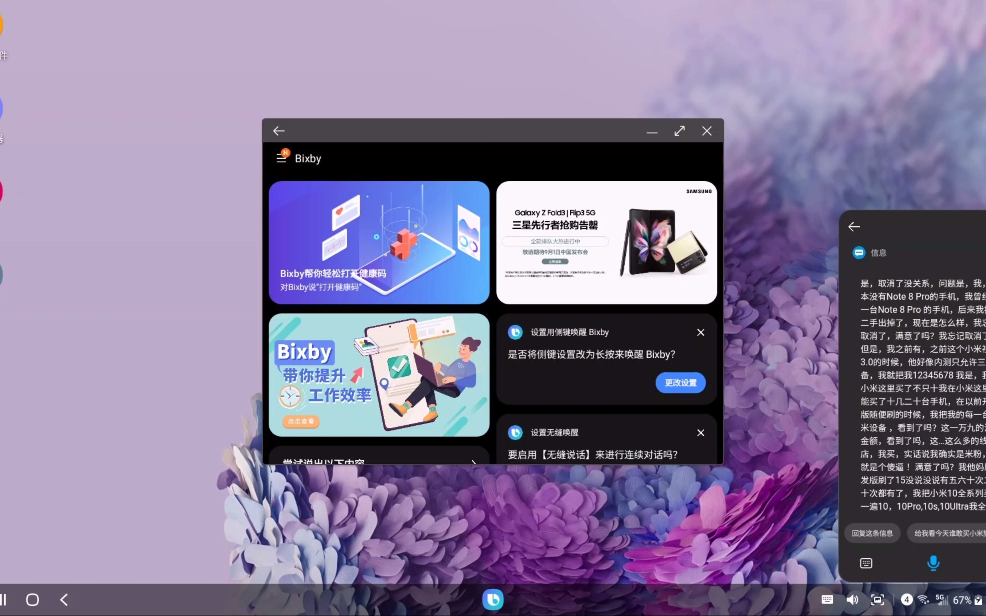The image size is (986, 616).
Task: Click the text 要启用【无缝说话】来进行连续对话吗?
Action: click(x=592, y=455)
